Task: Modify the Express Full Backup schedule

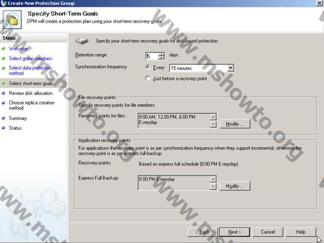Action: pyautogui.click(x=235, y=186)
